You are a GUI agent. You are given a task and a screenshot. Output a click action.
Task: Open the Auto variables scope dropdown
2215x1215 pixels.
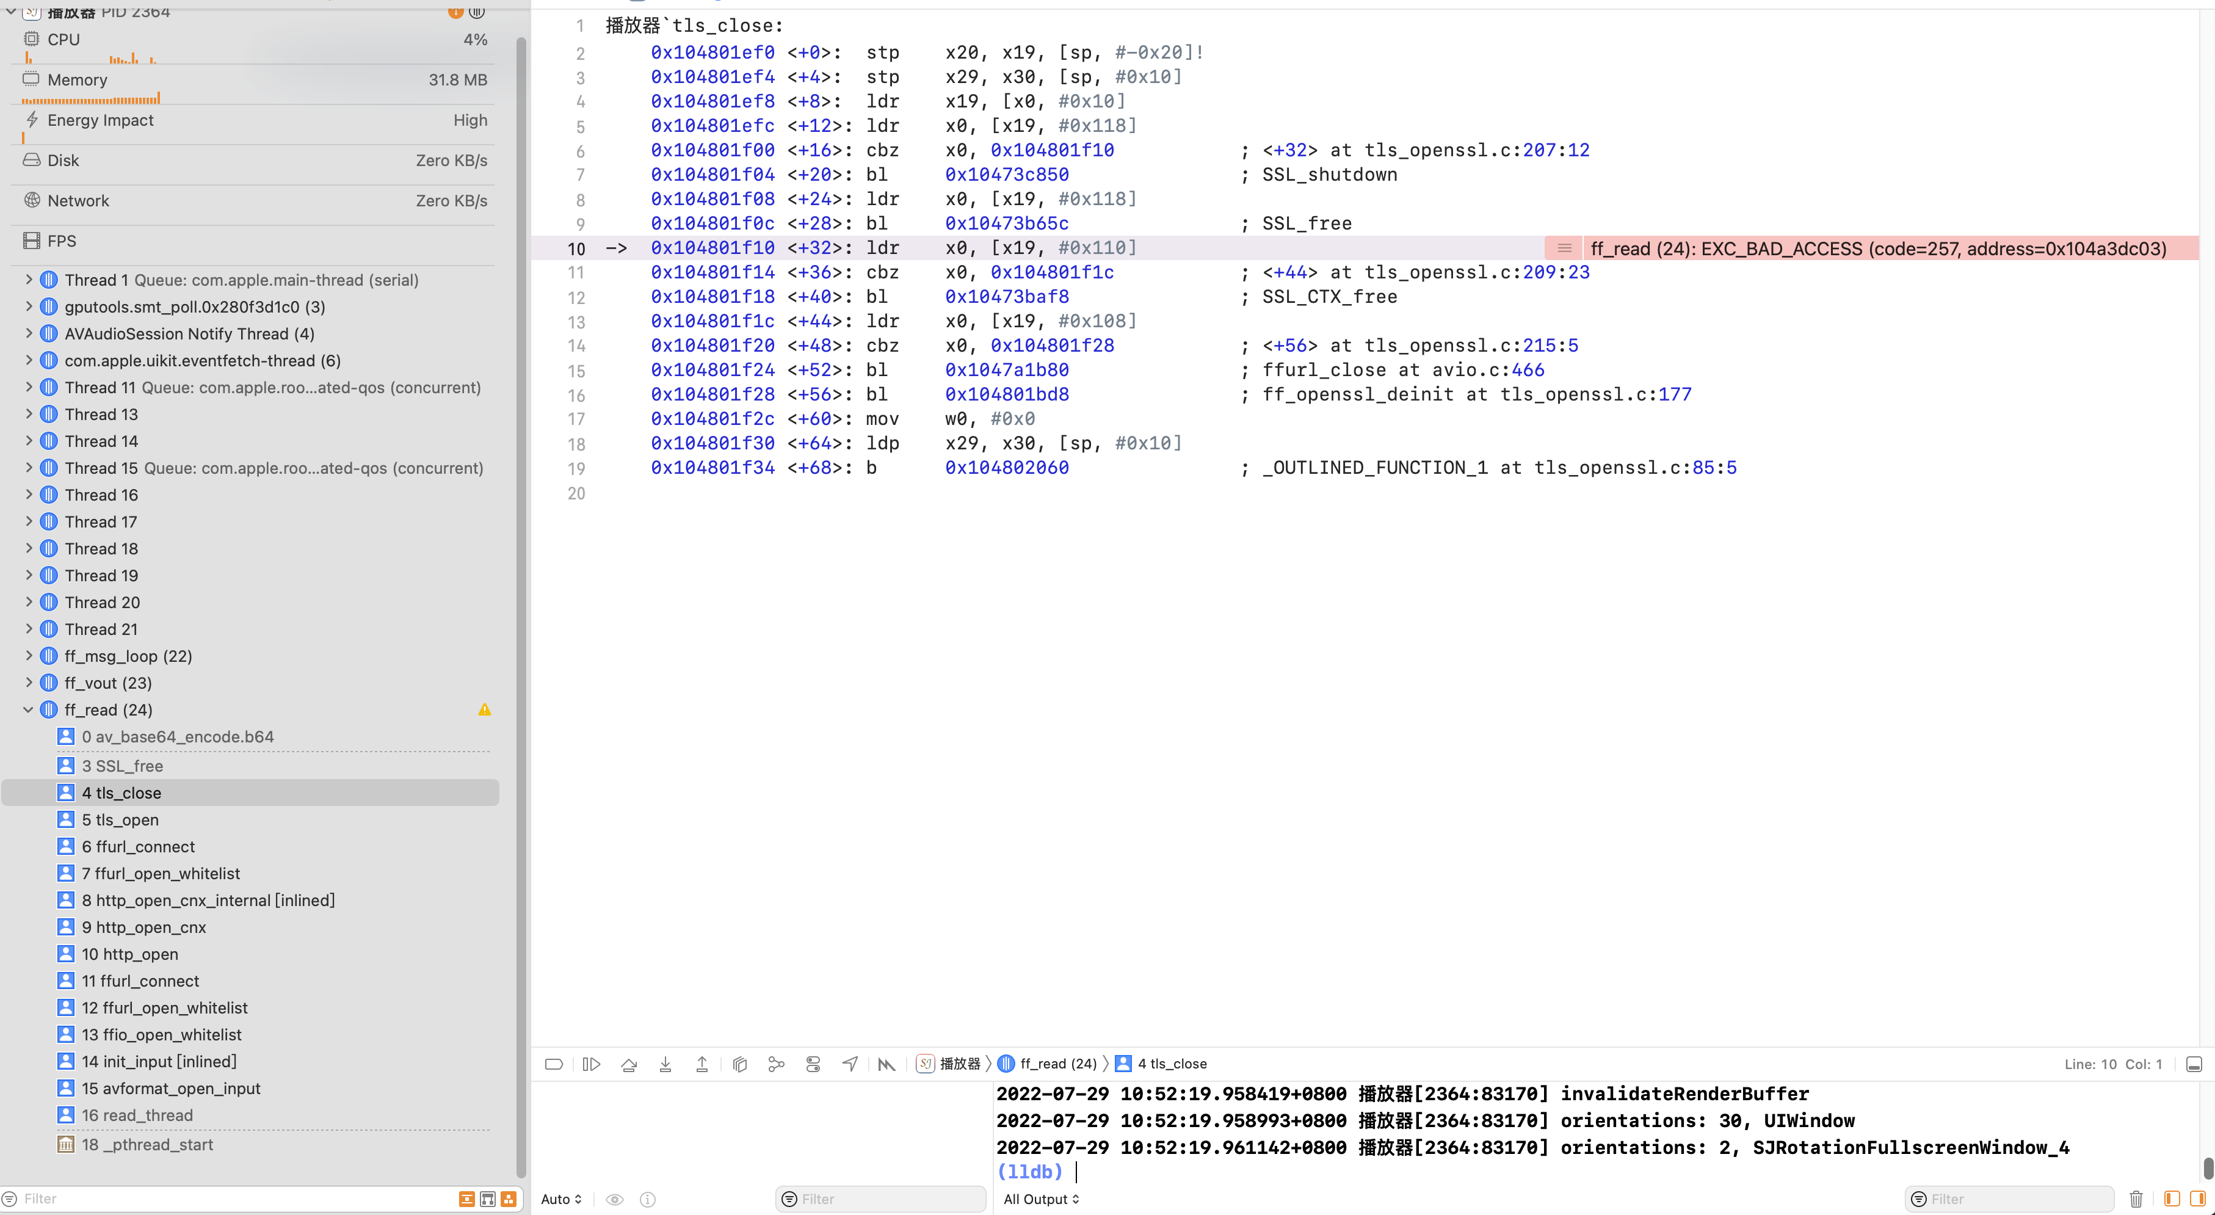pyautogui.click(x=562, y=1199)
